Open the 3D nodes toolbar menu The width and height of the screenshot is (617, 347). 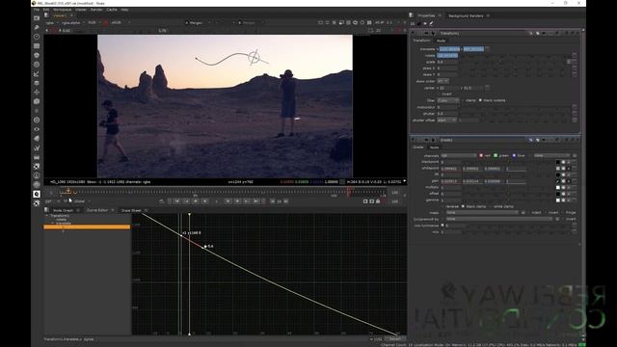[37, 101]
